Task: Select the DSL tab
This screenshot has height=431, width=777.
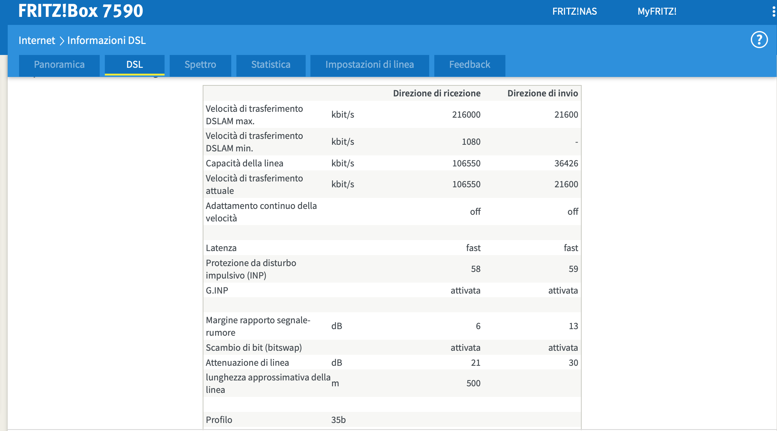Action: (135, 65)
